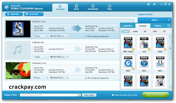Click the format list scrollbar thumb
This screenshot has height=103, width=176.
click(x=170, y=48)
